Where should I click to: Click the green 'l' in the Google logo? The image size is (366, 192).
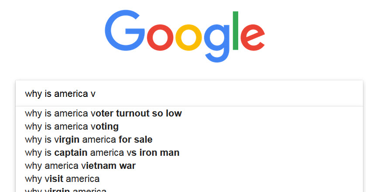pos(235,31)
